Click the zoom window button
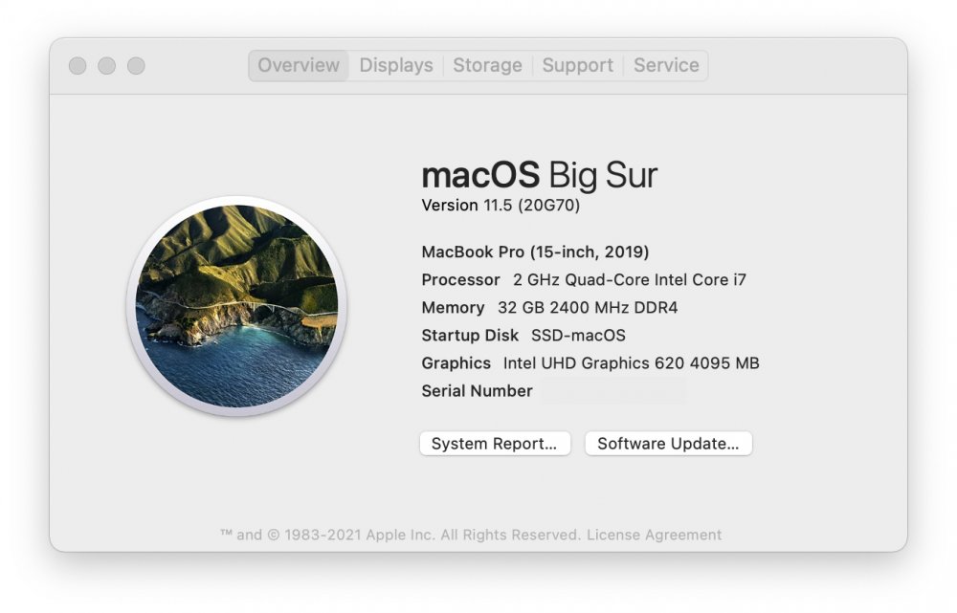This screenshot has width=957, height=613. (x=136, y=66)
